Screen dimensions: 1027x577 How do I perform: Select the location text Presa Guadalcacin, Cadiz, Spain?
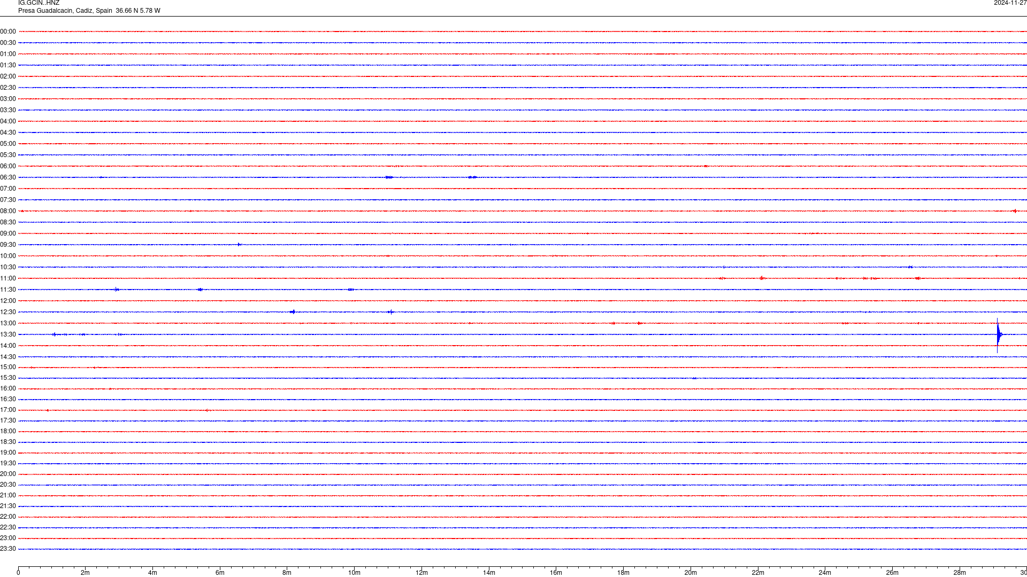coord(65,11)
